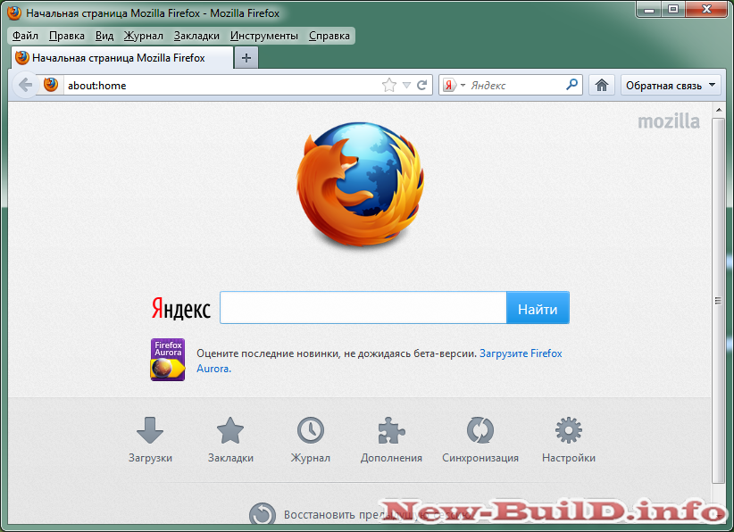Viewport: 734px width, 532px height.
Task: Click the Яндекс logo beside the search field
Action: (x=181, y=308)
